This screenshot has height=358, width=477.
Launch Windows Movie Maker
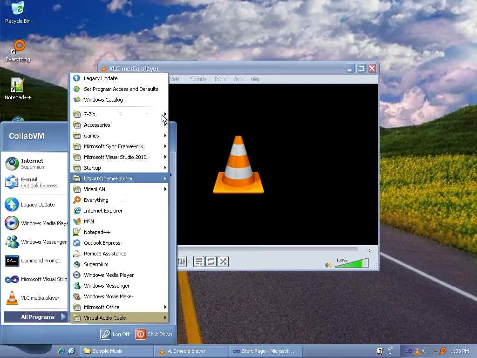click(x=119, y=296)
